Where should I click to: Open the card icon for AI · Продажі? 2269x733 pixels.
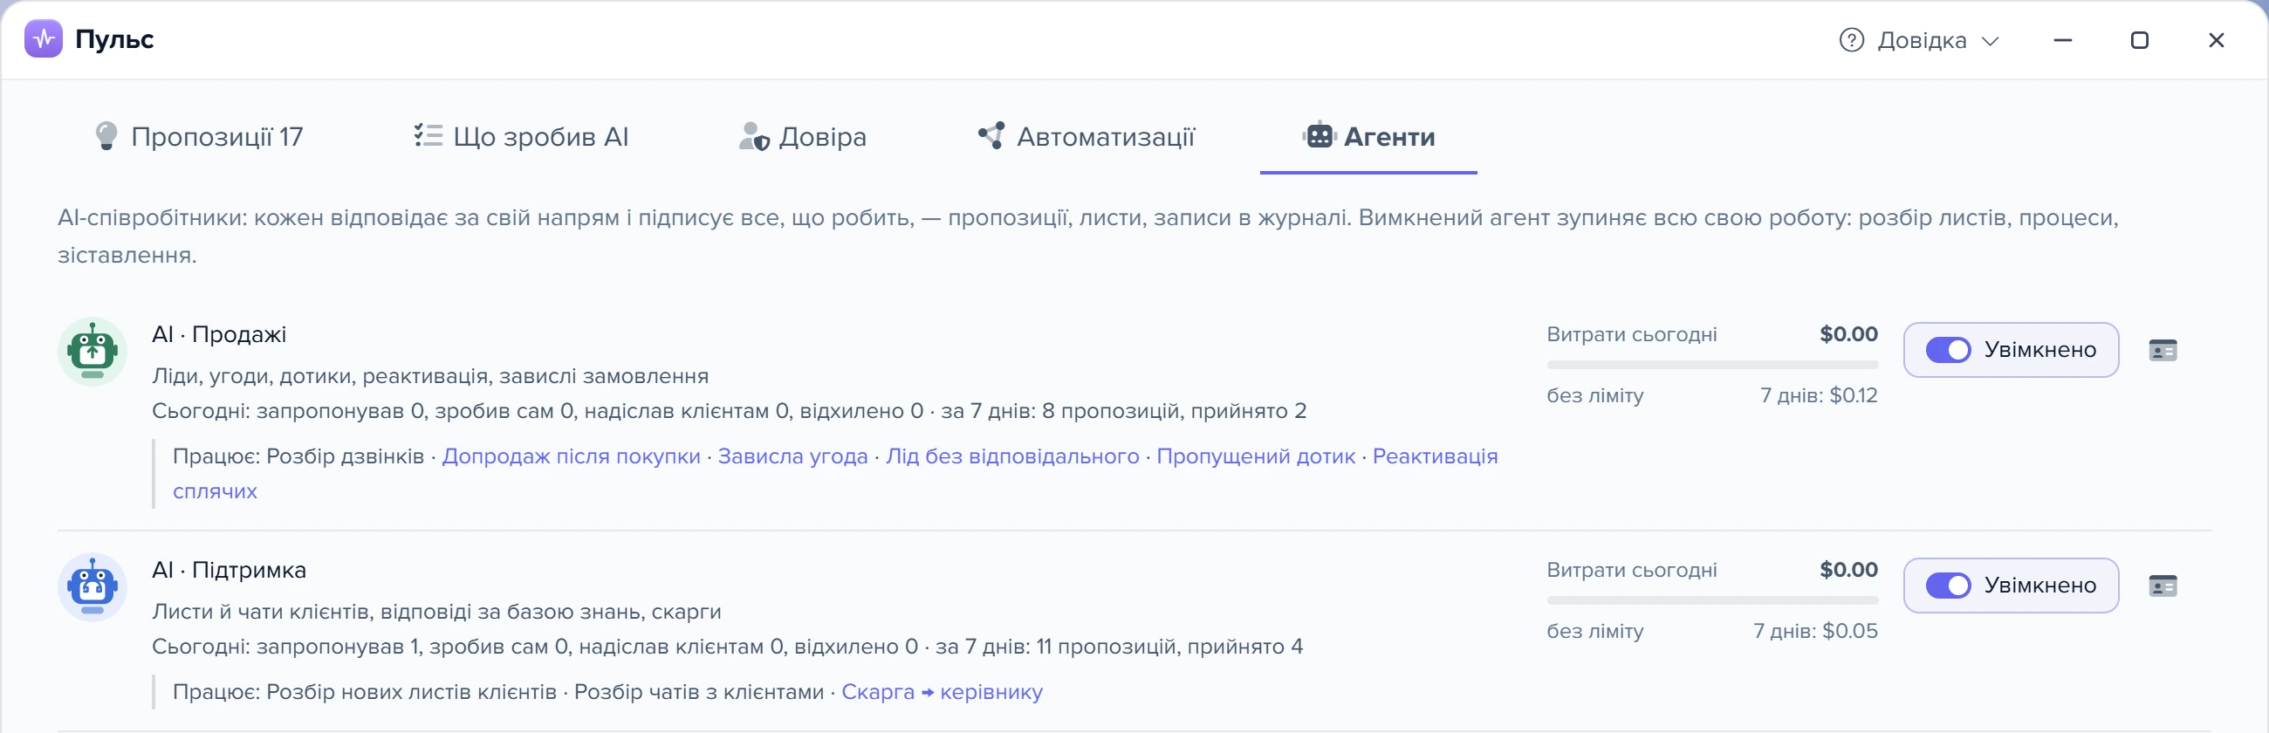coord(2163,351)
